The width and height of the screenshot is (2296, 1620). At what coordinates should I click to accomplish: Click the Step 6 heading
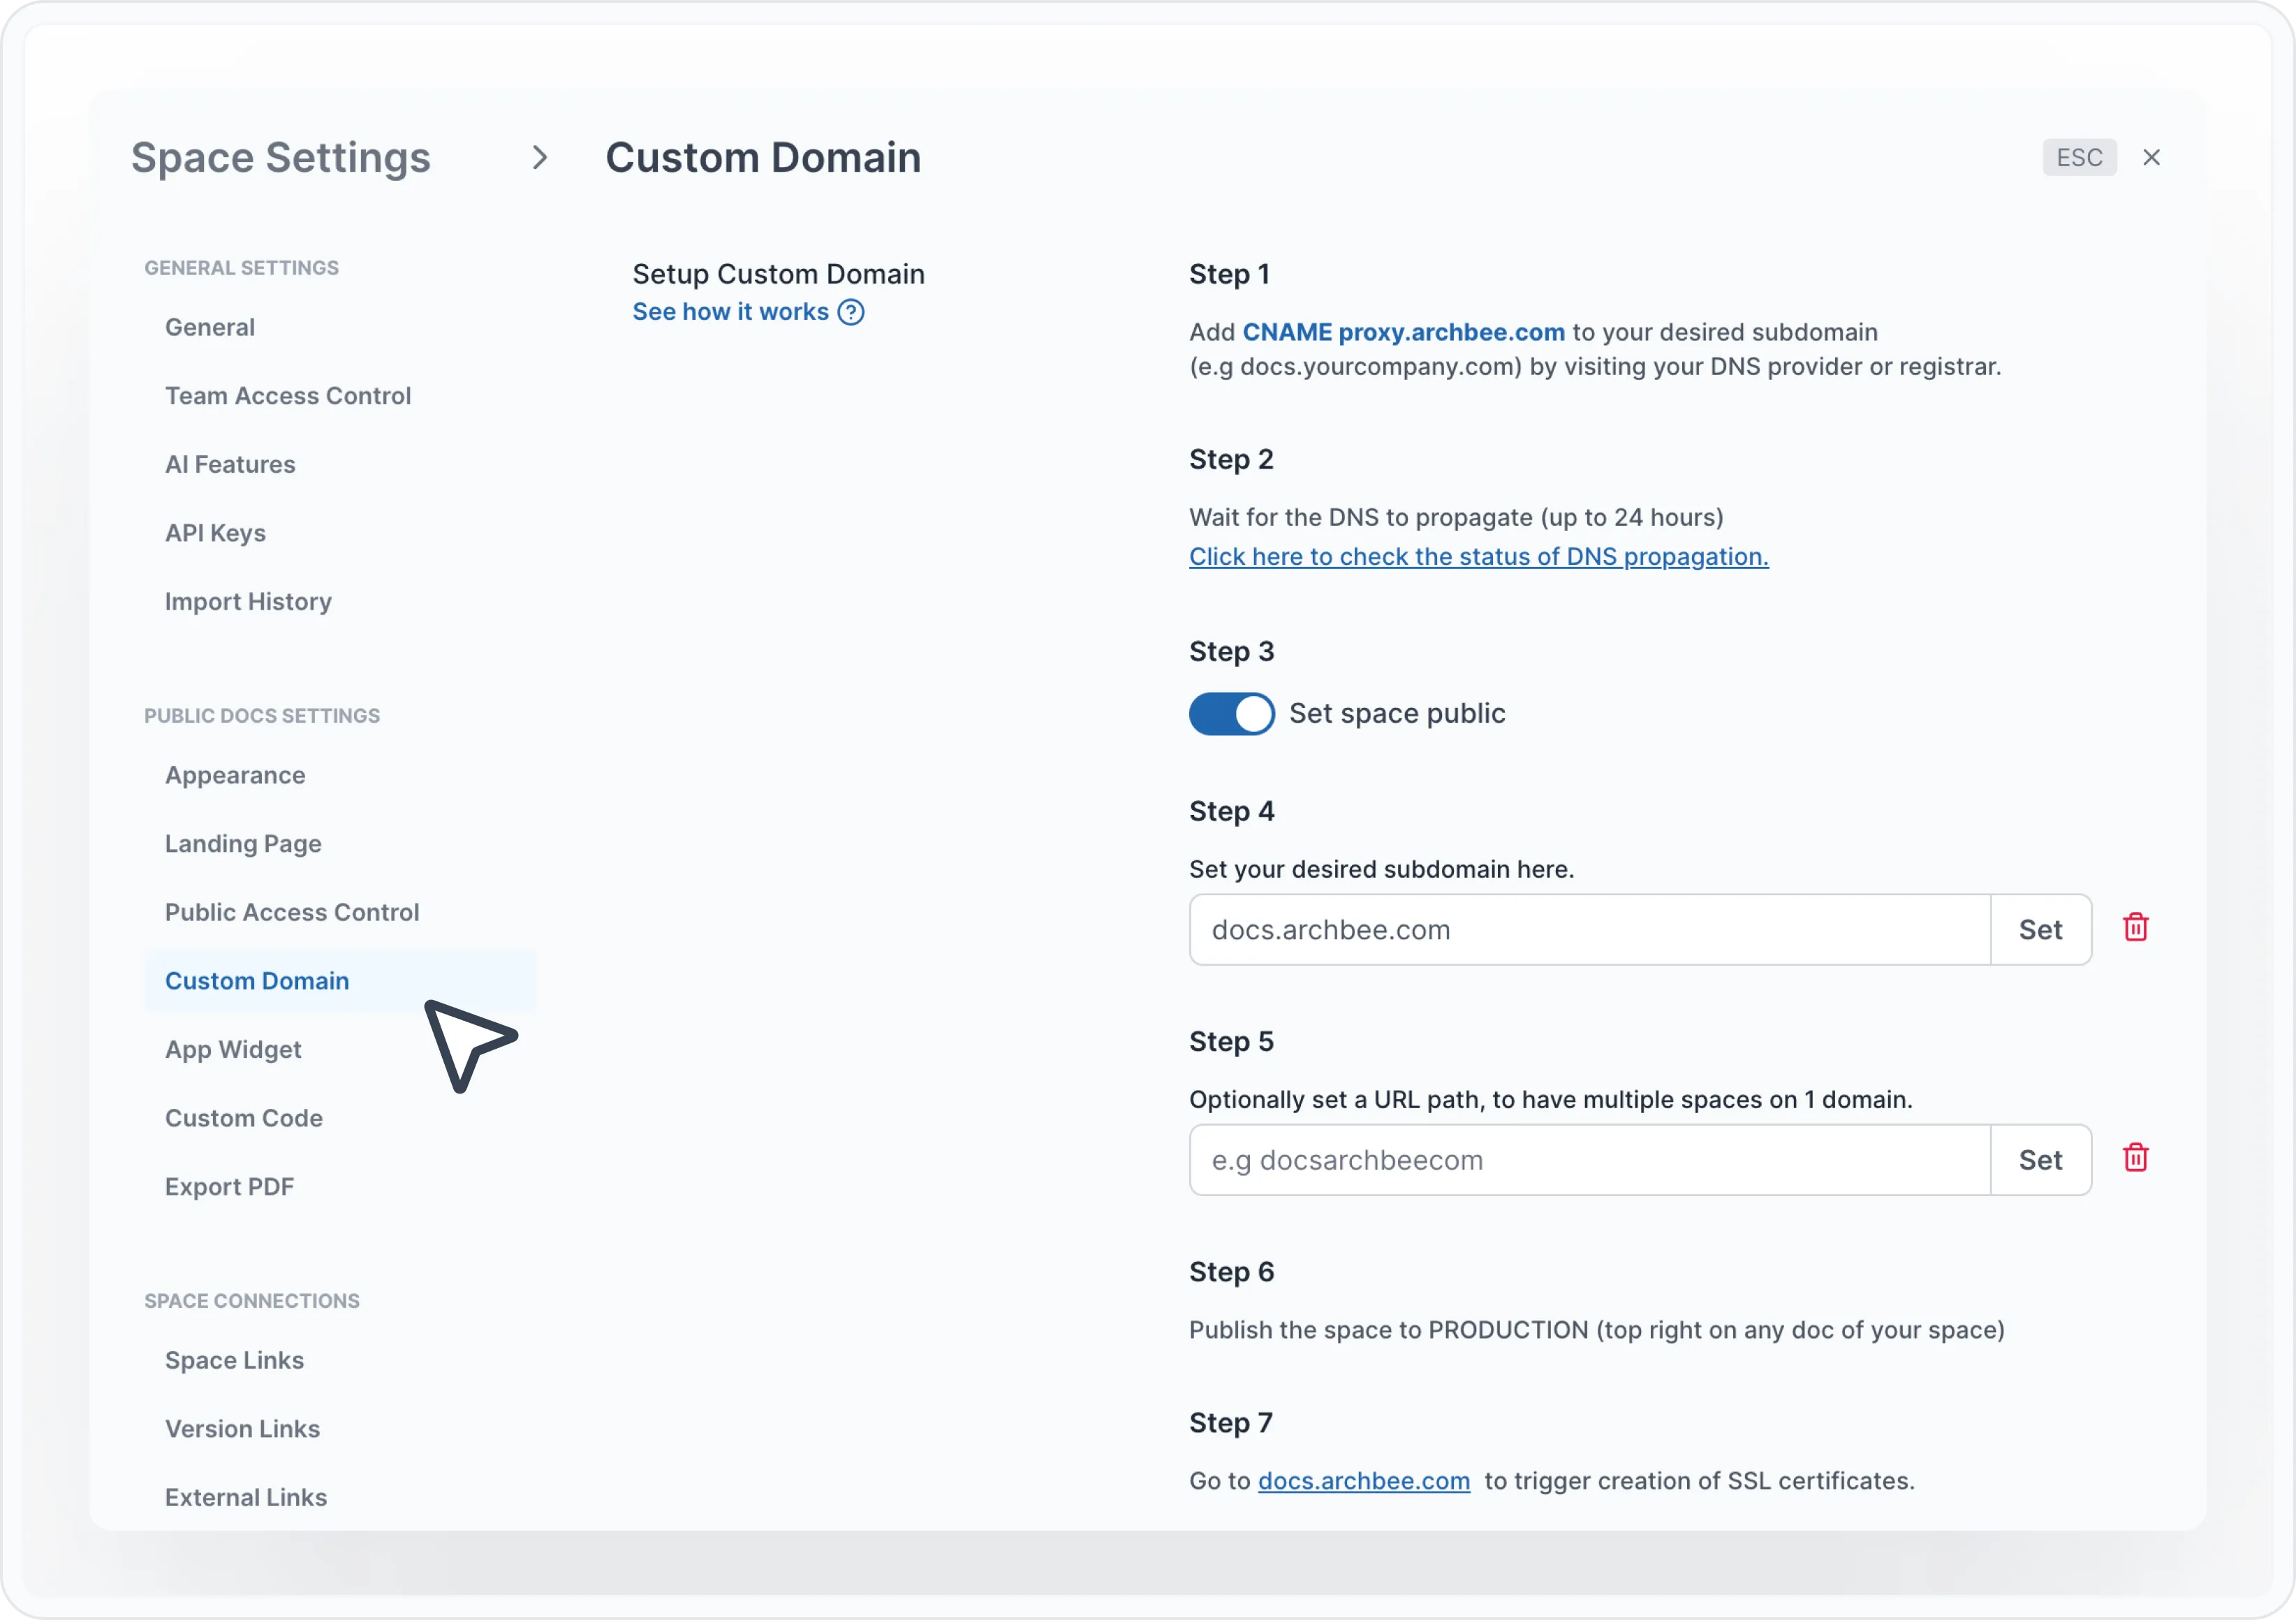click(1231, 1272)
